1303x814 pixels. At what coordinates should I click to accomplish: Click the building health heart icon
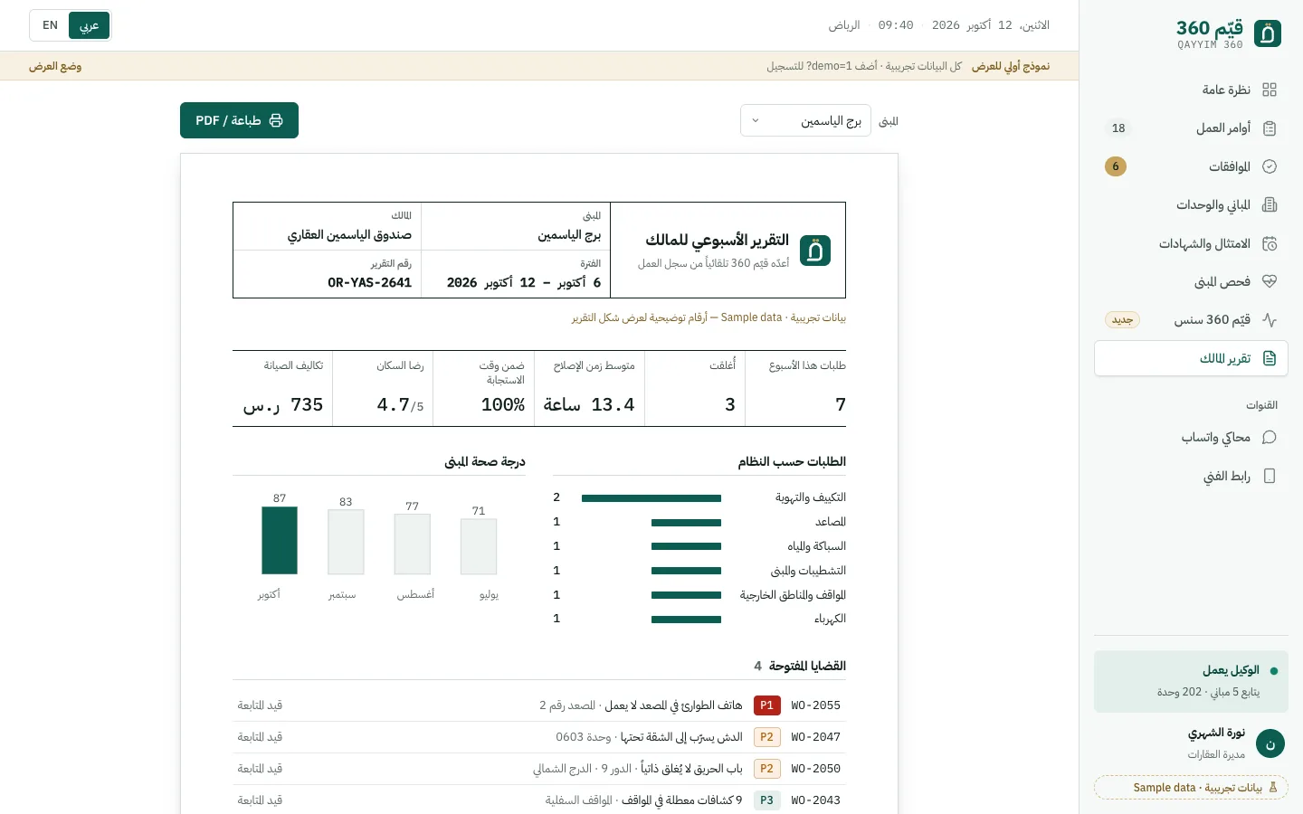click(1270, 281)
